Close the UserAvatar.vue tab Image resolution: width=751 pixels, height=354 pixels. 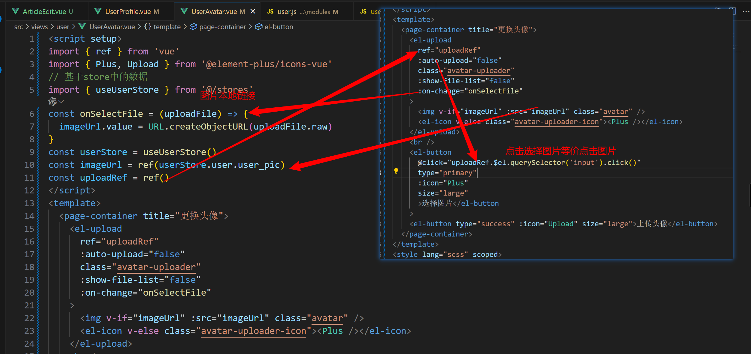(x=253, y=12)
